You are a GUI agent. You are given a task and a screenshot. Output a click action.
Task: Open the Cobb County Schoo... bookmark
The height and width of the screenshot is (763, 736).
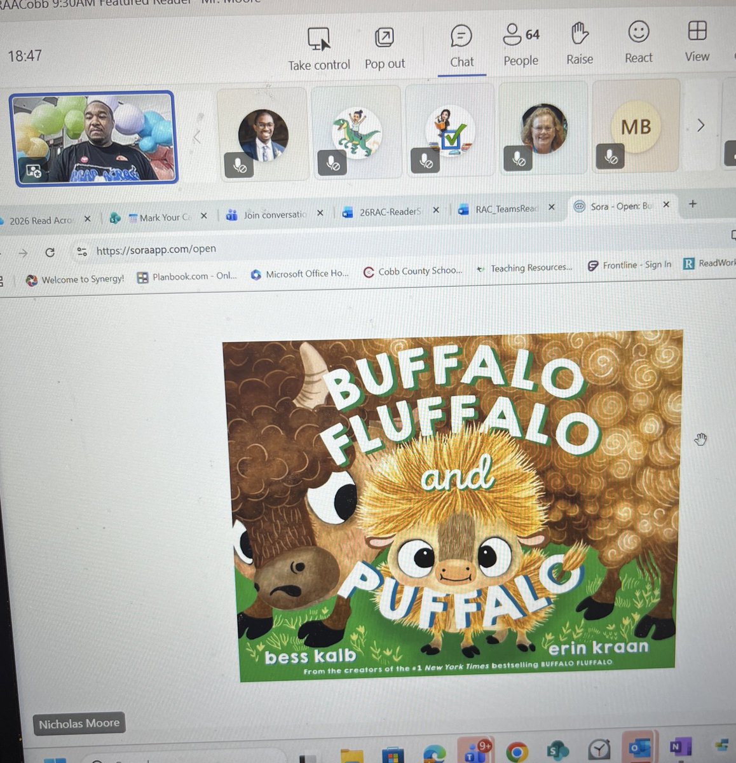click(412, 272)
